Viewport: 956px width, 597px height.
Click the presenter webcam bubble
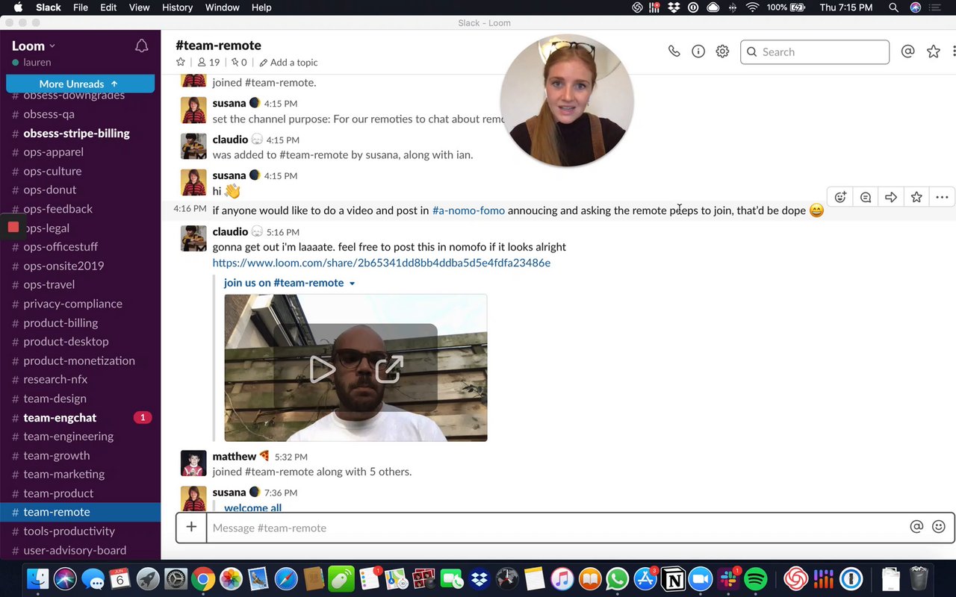click(567, 100)
